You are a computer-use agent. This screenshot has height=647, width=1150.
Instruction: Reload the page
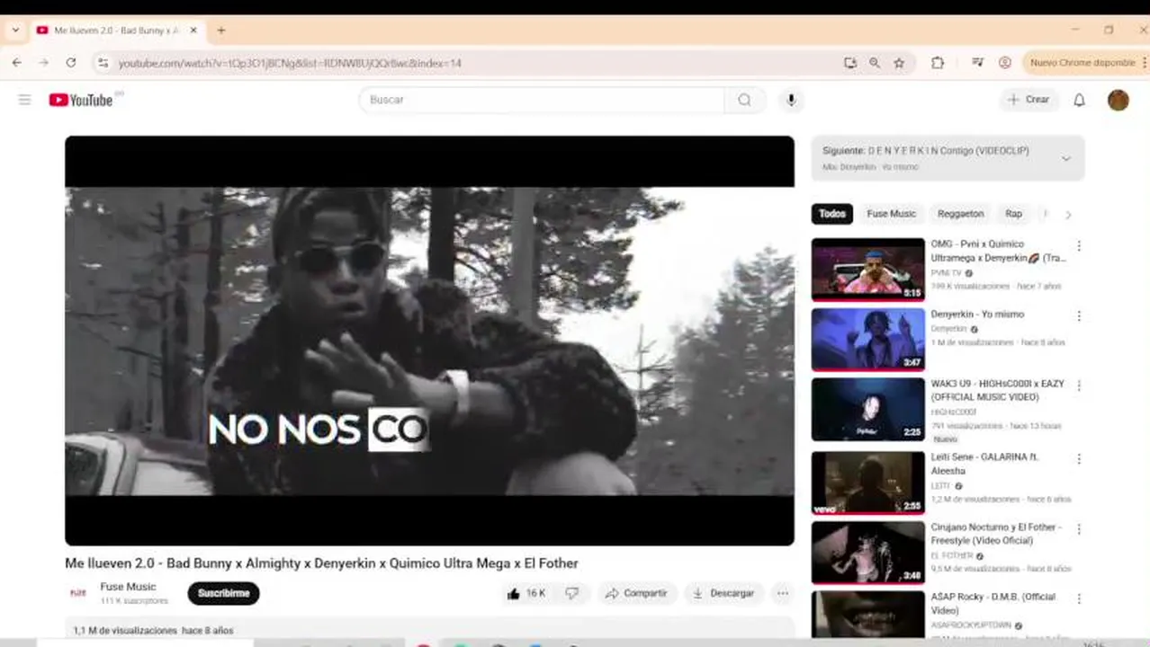71,63
